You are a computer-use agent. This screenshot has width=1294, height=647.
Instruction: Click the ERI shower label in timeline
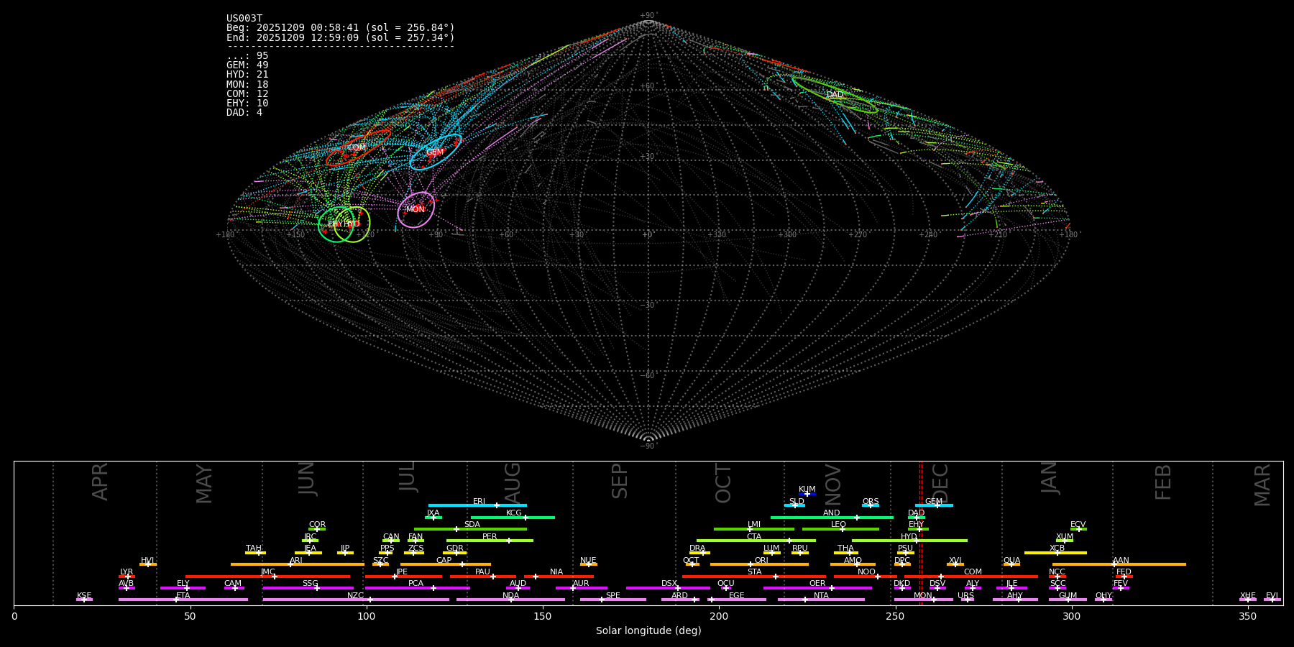(x=479, y=502)
